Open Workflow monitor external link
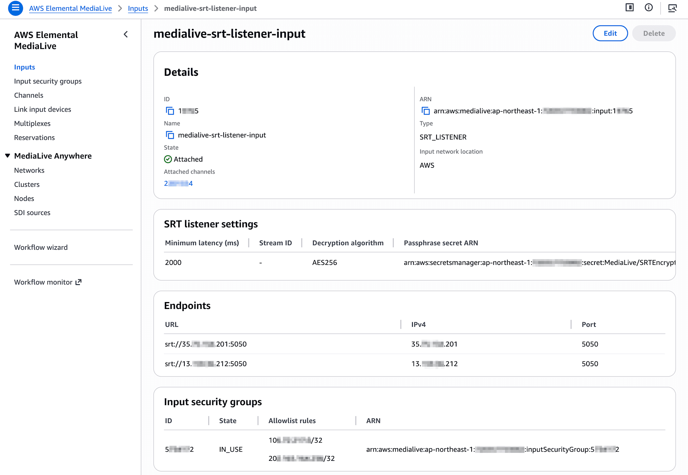The width and height of the screenshot is (688, 475). point(48,282)
